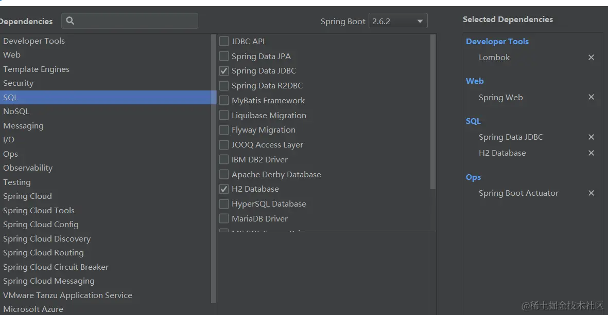Uncheck the H2 Database checkbox

[224, 189]
